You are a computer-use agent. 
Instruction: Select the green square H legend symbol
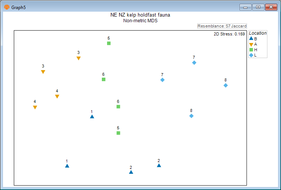(x=251, y=50)
